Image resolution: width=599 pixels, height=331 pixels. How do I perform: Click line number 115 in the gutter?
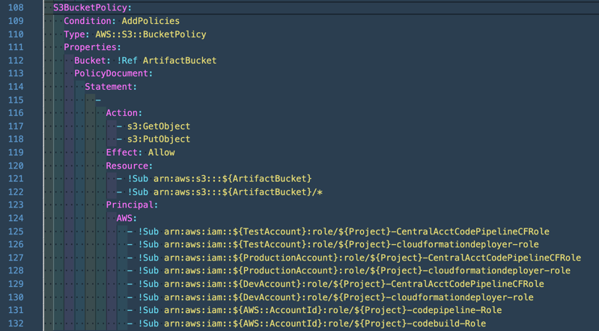point(16,100)
